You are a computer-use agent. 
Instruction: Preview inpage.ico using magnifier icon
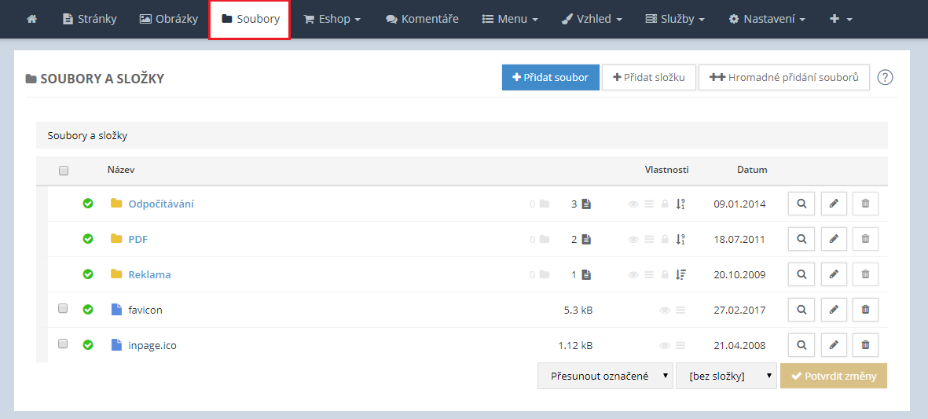coord(801,345)
